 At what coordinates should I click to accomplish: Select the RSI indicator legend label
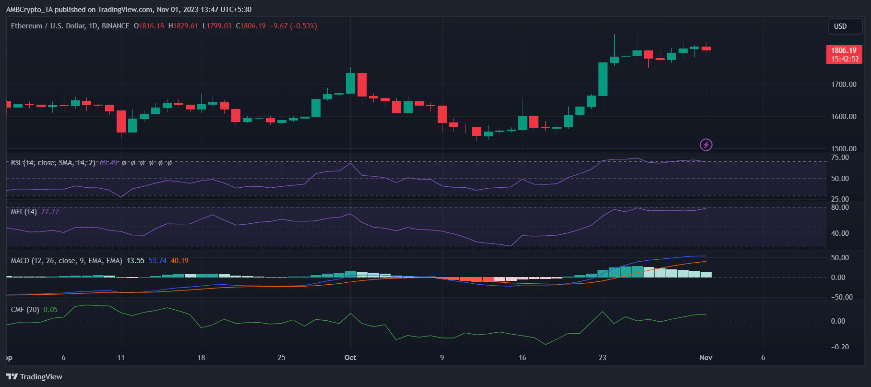53,163
